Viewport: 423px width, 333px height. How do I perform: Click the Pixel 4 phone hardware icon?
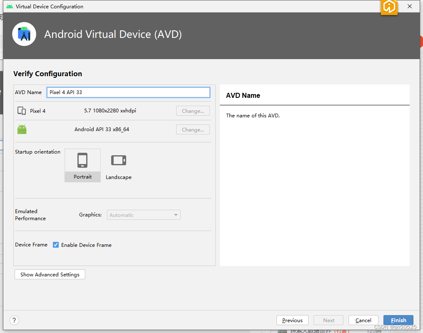21,111
